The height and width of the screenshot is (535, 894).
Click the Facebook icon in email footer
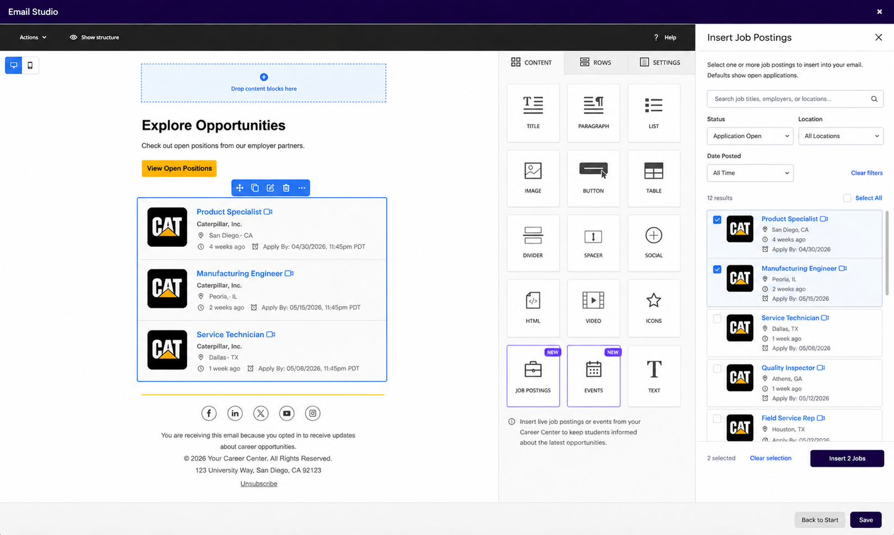tap(209, 413)
